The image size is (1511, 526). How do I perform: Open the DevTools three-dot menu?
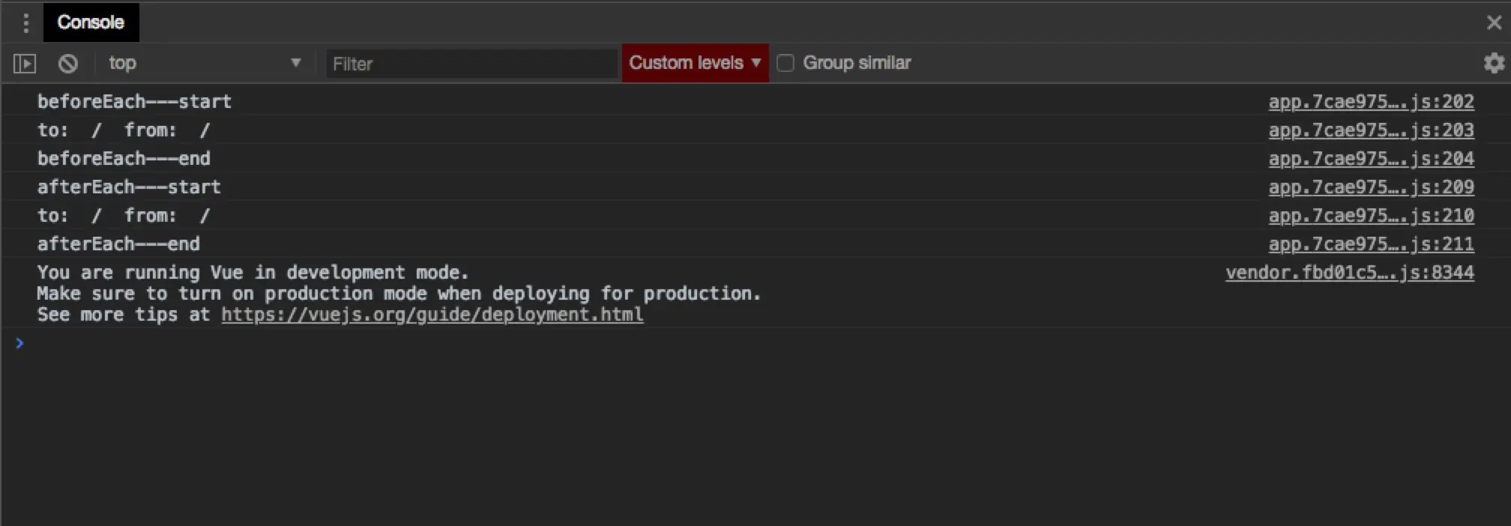pyautogui.click(x=26, y=23)
